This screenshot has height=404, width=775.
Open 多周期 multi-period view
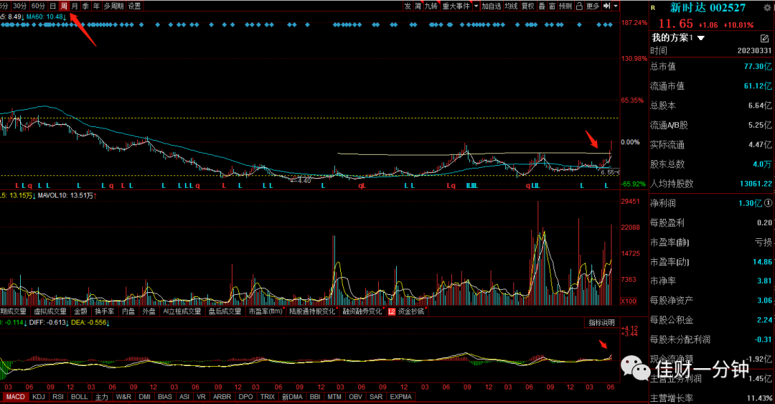113,6
